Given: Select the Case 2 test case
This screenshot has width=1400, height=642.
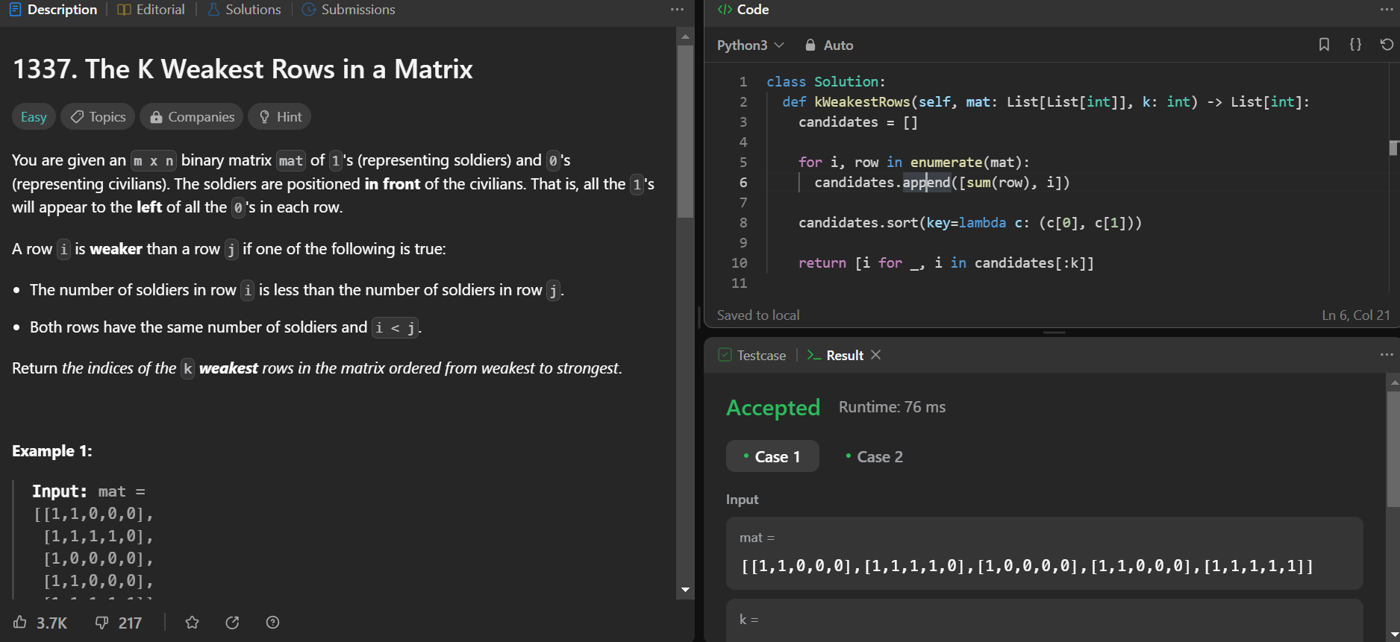Looking at the screenshot, I should [874, 457].
